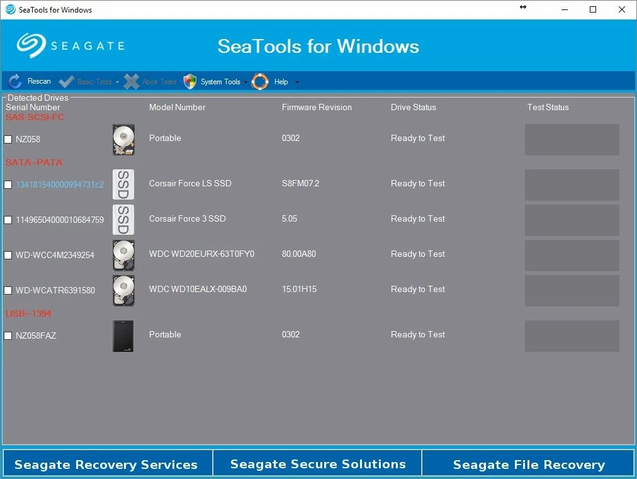Viewport: 637px width, 479px height.
Task: Click the SAS-SCSI-FC group label
Action: tap(35, 117)
